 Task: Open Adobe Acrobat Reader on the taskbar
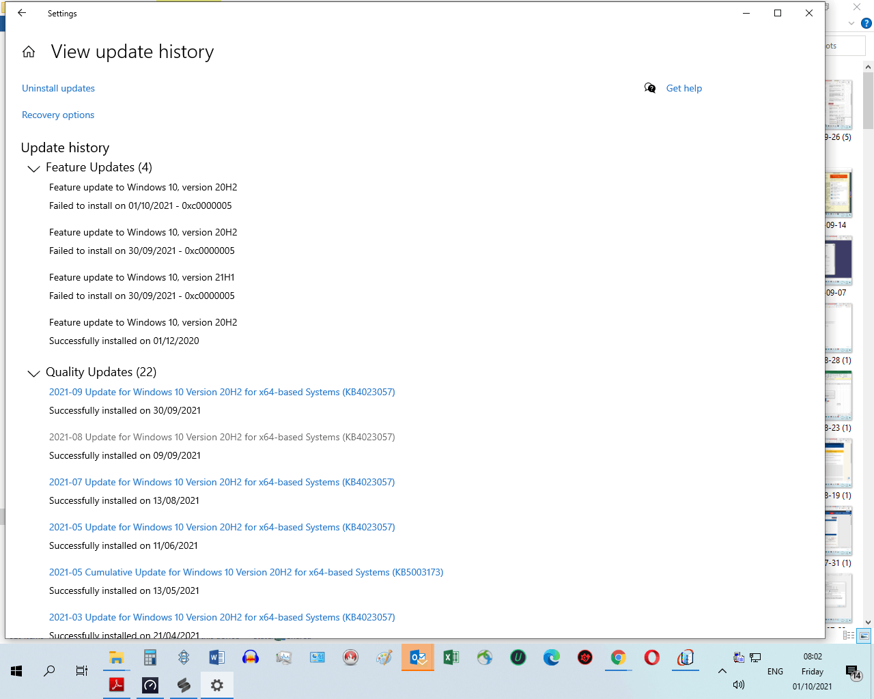pyautogui.click(x=117, y=685)
